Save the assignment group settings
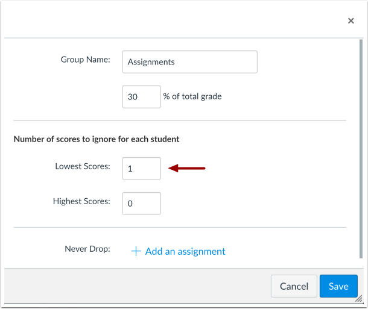 point(338,286)
